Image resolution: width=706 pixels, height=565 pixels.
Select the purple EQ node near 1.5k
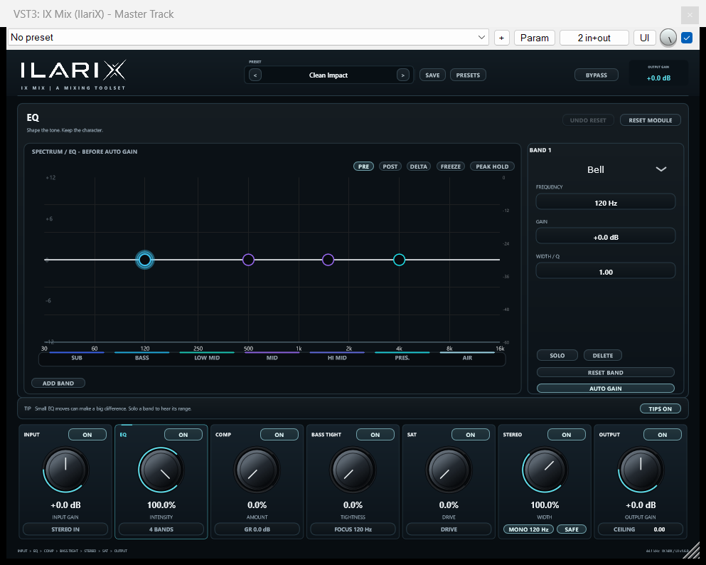pos(328,260)
